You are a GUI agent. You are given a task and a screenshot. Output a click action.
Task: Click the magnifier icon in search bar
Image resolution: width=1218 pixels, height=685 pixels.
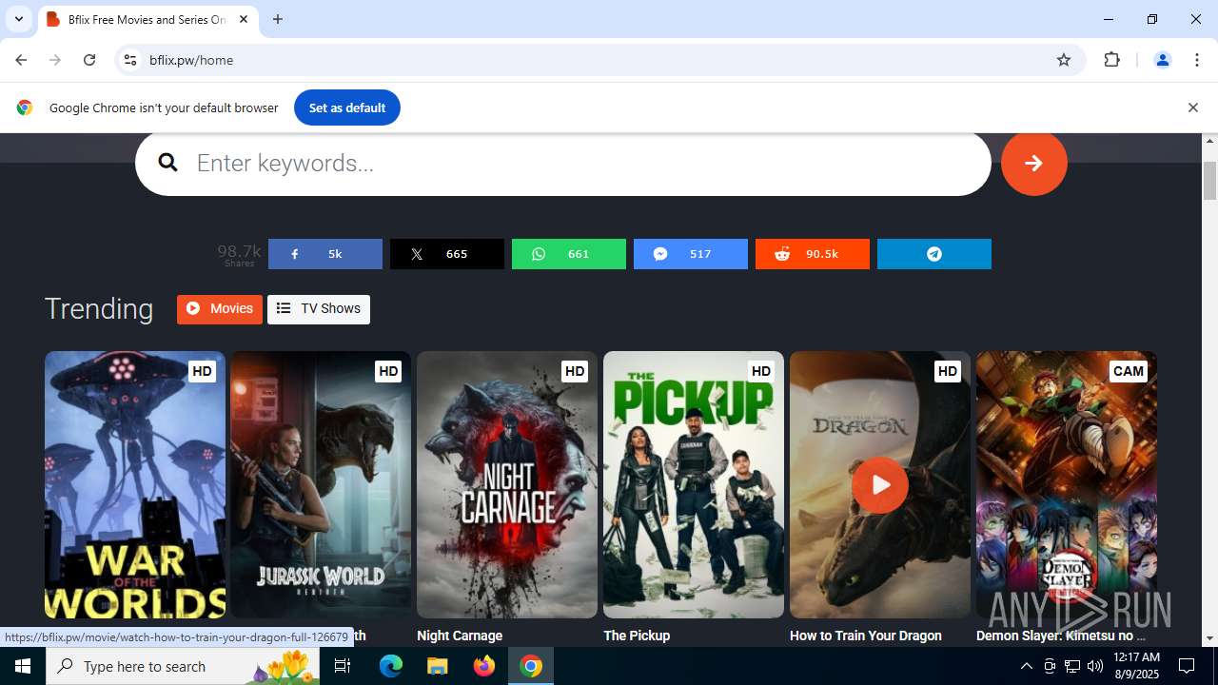tap(168, 163)
